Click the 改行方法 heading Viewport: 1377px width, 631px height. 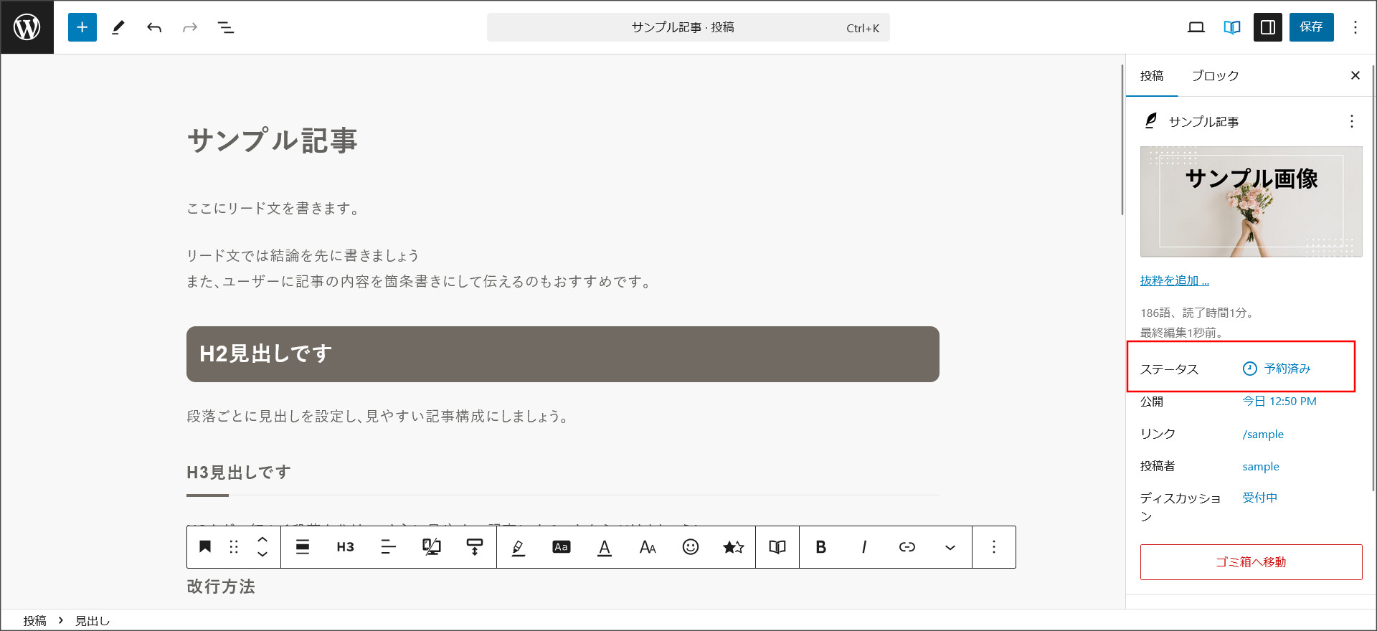click(x=221, y=587)
